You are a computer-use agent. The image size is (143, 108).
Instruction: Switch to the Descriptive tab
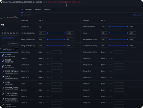pos(29,10)
